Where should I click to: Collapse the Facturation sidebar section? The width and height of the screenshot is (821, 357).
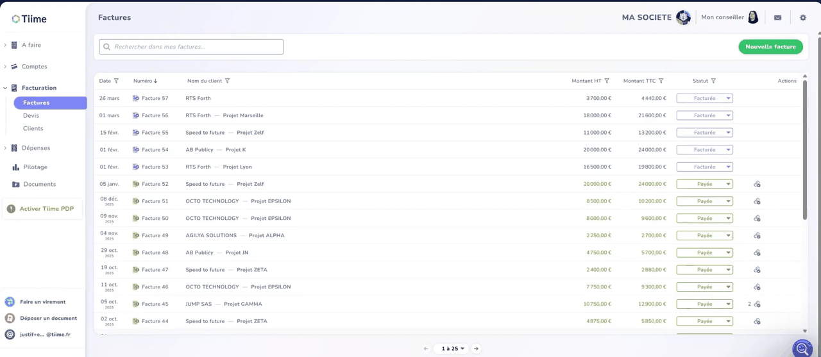pyautogui.click(x=5, y=88)
